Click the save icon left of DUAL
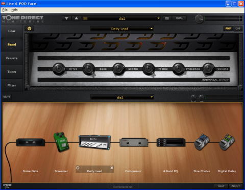Screen dimensions: 245x190 click(x=167, y=18)
